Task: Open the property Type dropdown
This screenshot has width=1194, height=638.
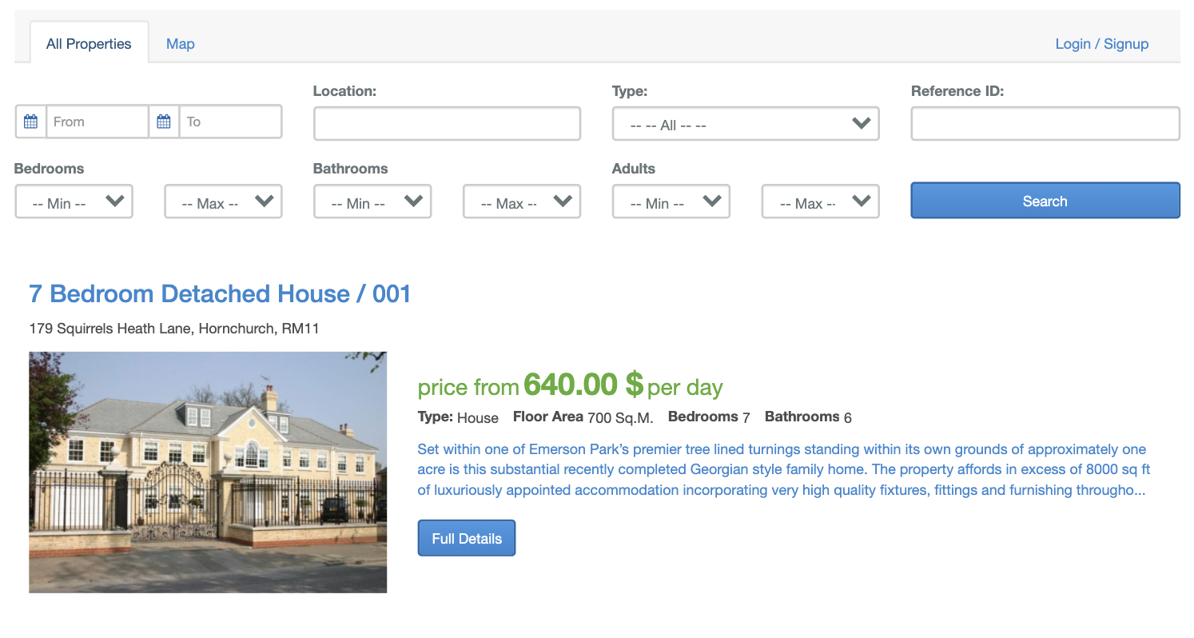Action: click(745, 125)
